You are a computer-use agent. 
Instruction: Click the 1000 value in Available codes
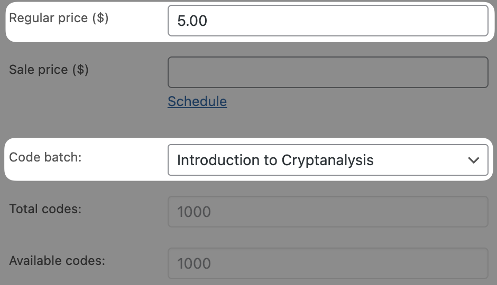194,263
